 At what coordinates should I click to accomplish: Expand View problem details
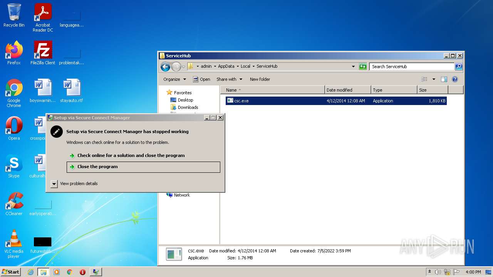click(x=54, y=184)
